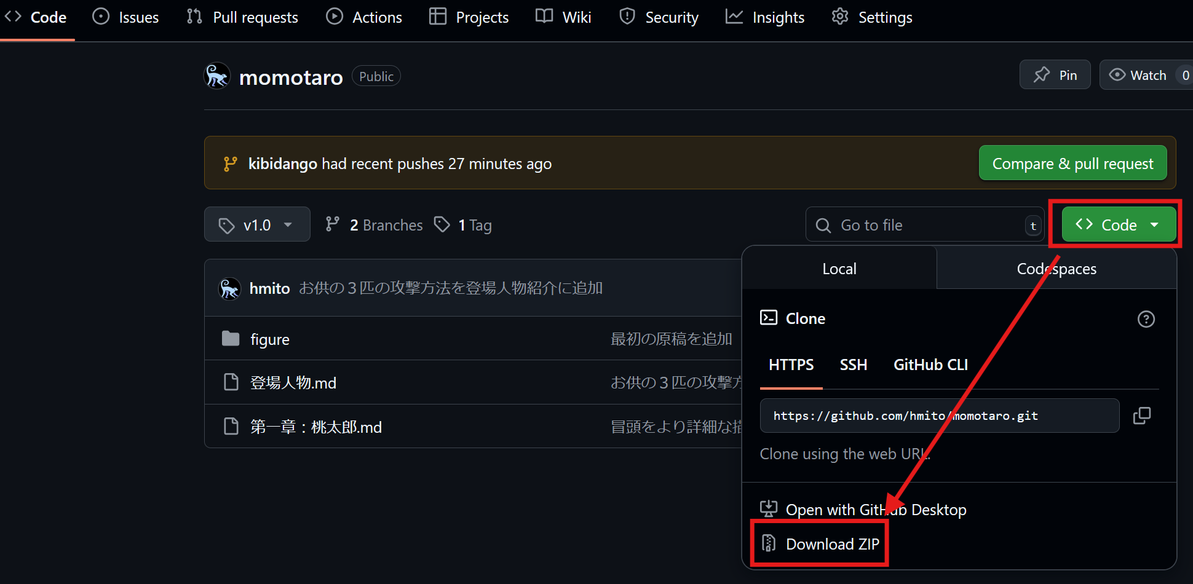Open the Security tab
Viewport: 1193px width, 584px height.
[659, 17]
